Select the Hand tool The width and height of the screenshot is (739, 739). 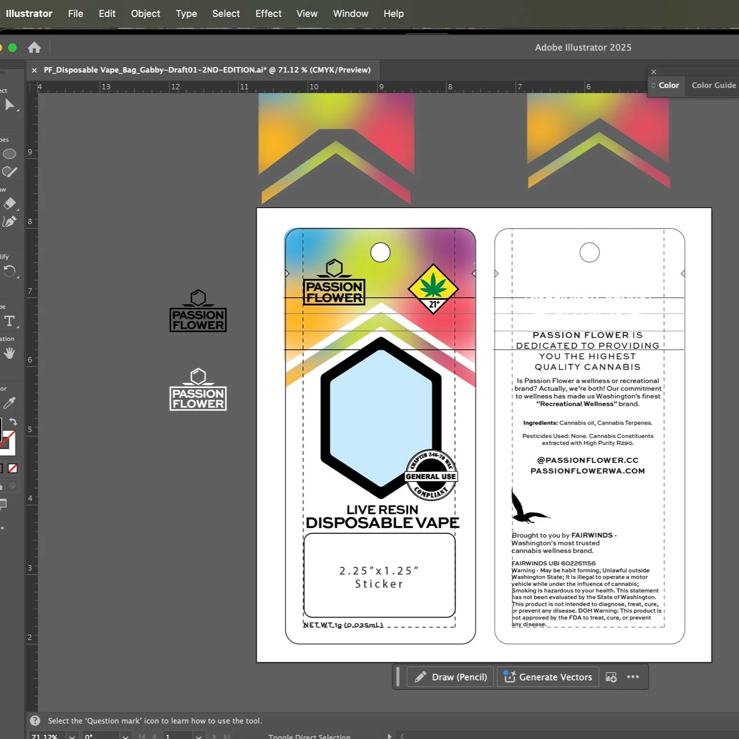pyautogui.click(x=9, y=353)
